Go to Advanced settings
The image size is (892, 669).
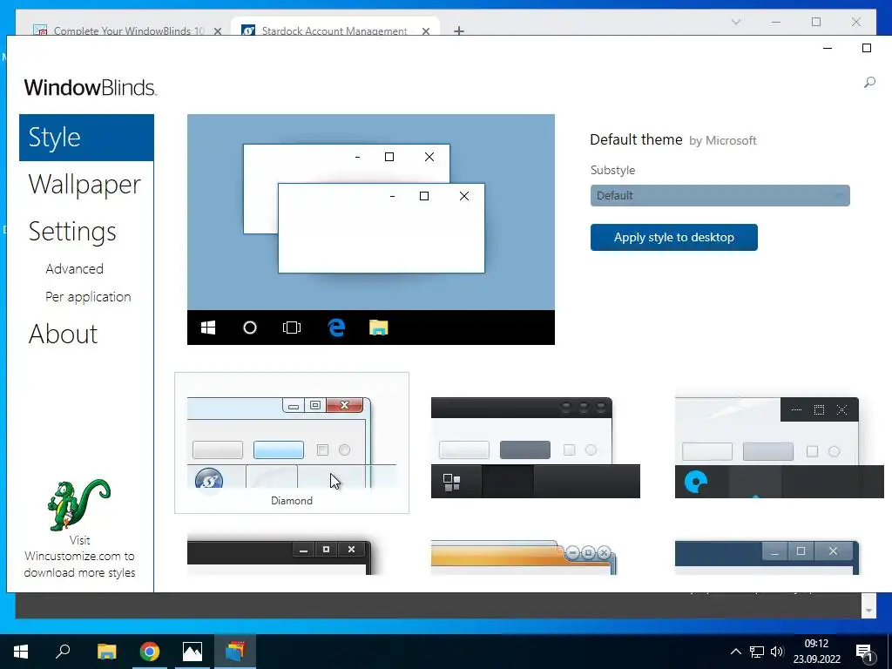(x=75, y=268)
